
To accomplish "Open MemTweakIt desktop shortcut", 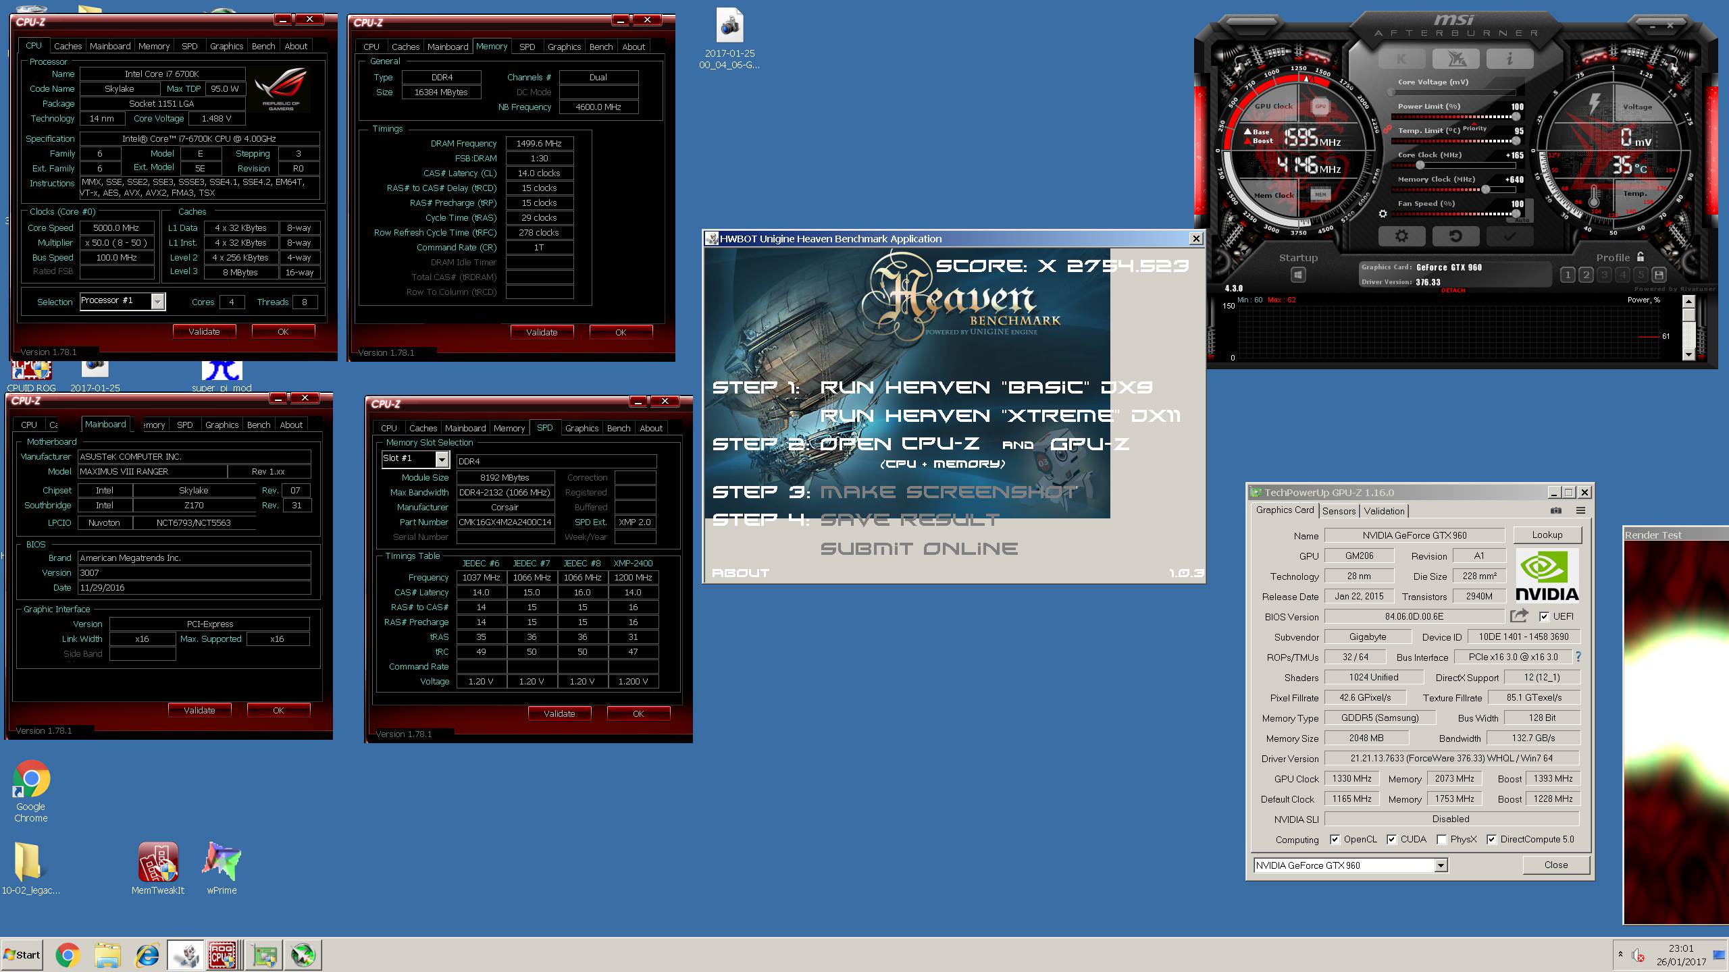I will click(158, 868).
